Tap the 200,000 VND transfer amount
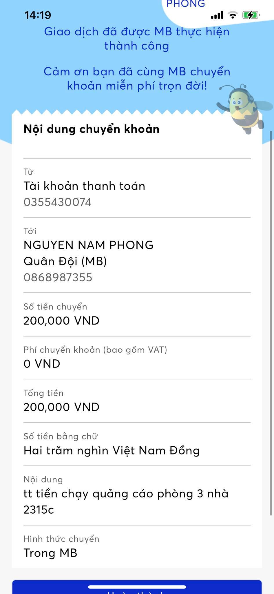Screen dimensions: 274x594 click(x=61, y=321)
